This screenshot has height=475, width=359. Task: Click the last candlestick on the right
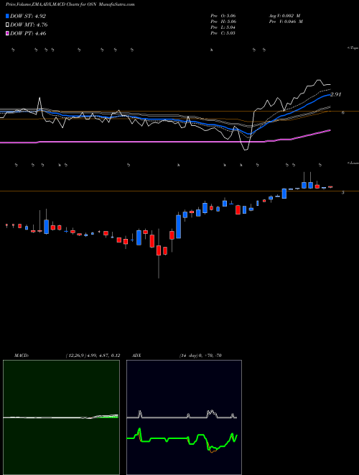click(330, 187)
